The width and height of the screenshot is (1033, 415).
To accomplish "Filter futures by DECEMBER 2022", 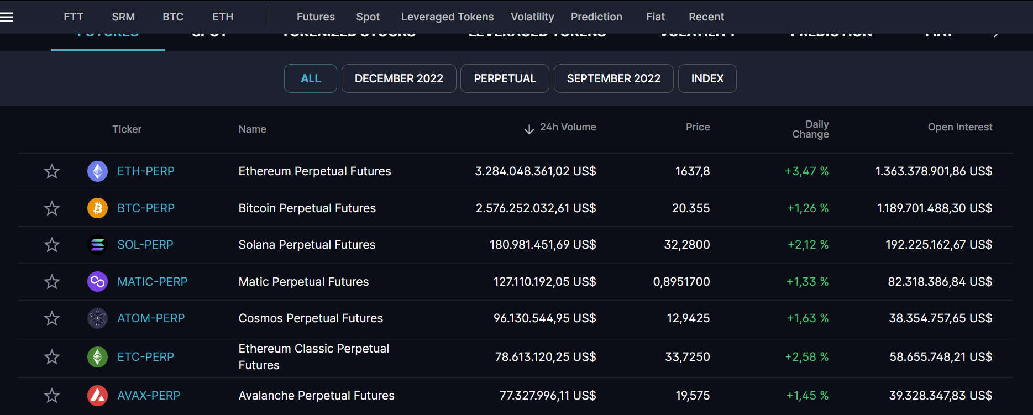I will click(398, 78).
